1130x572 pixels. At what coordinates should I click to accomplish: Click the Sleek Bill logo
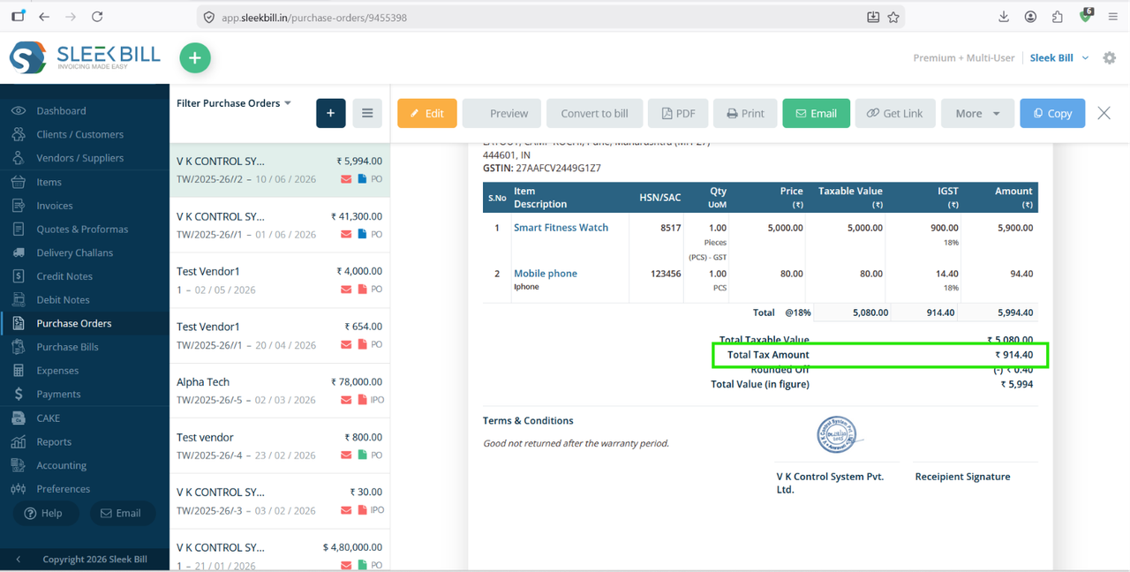point(85,57)
